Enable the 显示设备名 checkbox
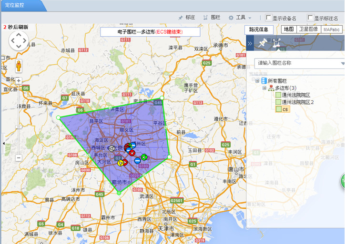345x244 pixels. point(269,18)
